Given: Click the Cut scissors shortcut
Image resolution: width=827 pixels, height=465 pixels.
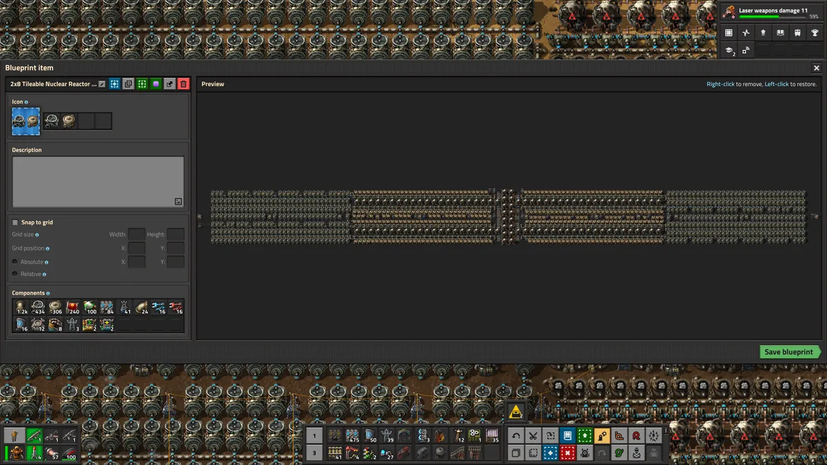Looking at the screenshot, I should (x=533, y=435).
